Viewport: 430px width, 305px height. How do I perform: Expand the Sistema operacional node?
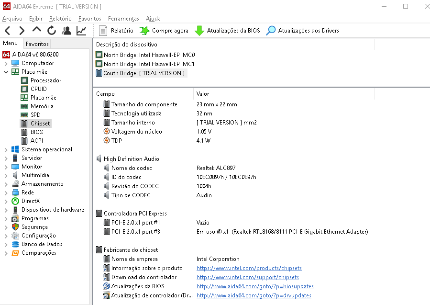(6, 150)
